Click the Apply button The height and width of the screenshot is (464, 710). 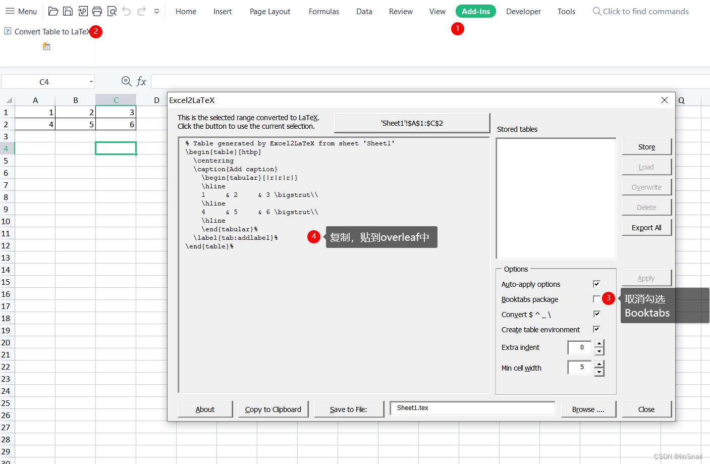tap(646, 278)
